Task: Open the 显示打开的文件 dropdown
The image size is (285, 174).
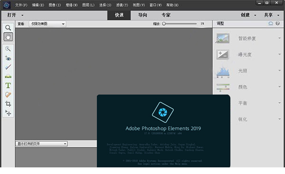Action: point(41,144)
